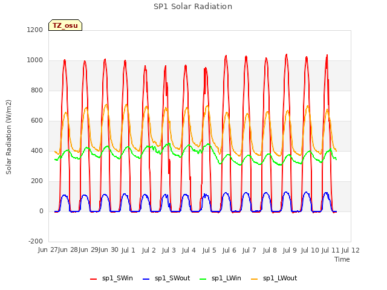
Task: Click the Jul 7 x-axis tick label
Action: click(x=249, y=250)
